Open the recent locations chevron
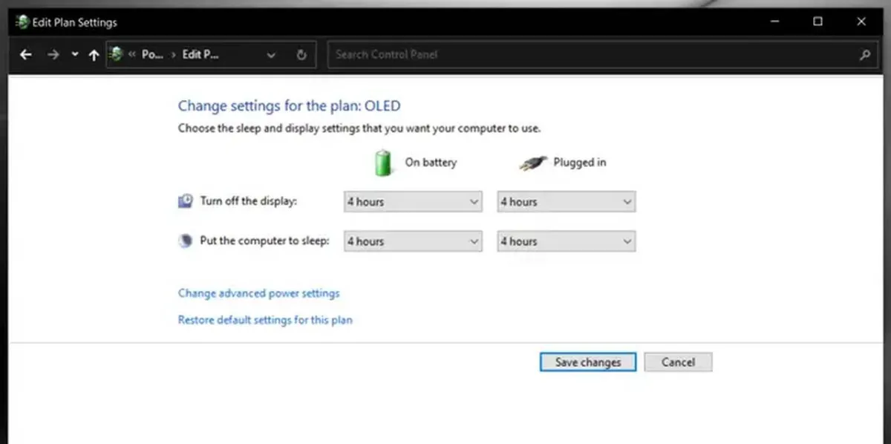Viewport: 891px width, 444px height. [74, 55]
